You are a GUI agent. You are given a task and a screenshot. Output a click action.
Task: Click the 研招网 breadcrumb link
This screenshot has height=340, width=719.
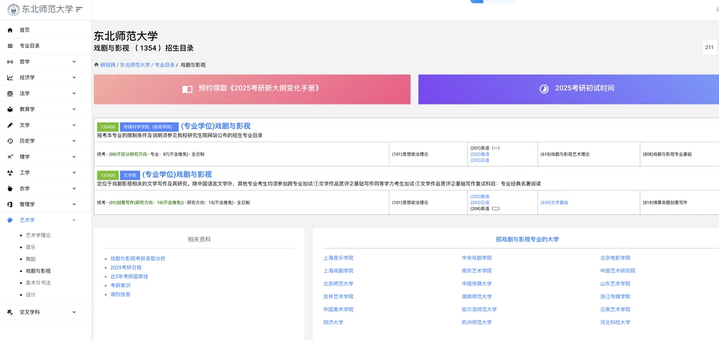(108, 65)
